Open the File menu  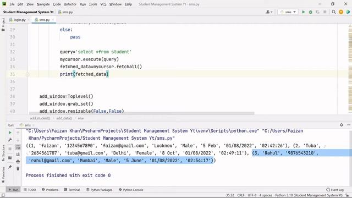coord(12,4)
